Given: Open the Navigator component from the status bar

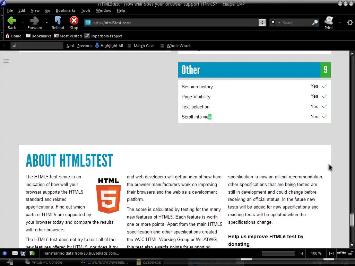Looking at the screenshot, I should pos(5,253).
